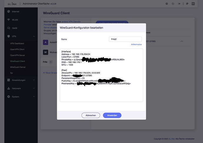Collapse the VPN menu chevron

34,36
